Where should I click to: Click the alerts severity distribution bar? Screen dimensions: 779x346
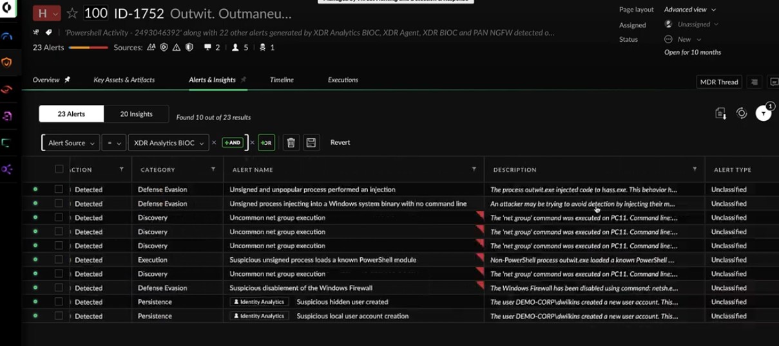88,48
